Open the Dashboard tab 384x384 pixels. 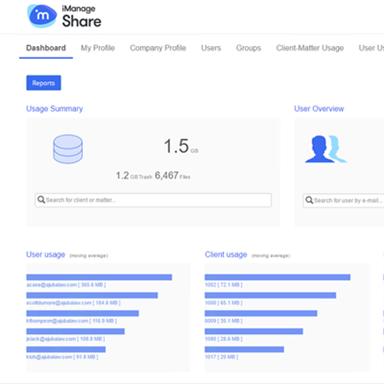[46, 48]
